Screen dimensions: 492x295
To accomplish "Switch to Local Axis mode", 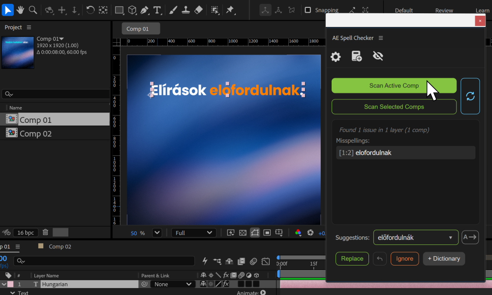I will (265, 10).
